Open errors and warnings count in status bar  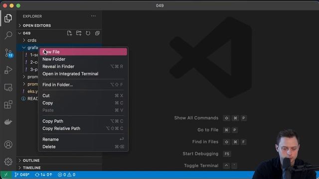tap(66, 175)
